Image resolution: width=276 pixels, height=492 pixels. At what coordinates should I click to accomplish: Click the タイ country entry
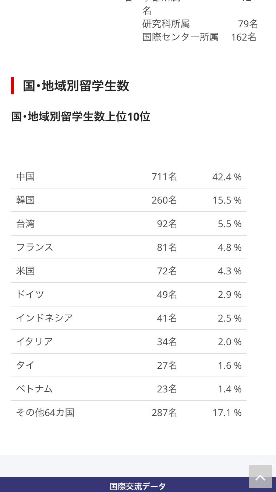25,365
